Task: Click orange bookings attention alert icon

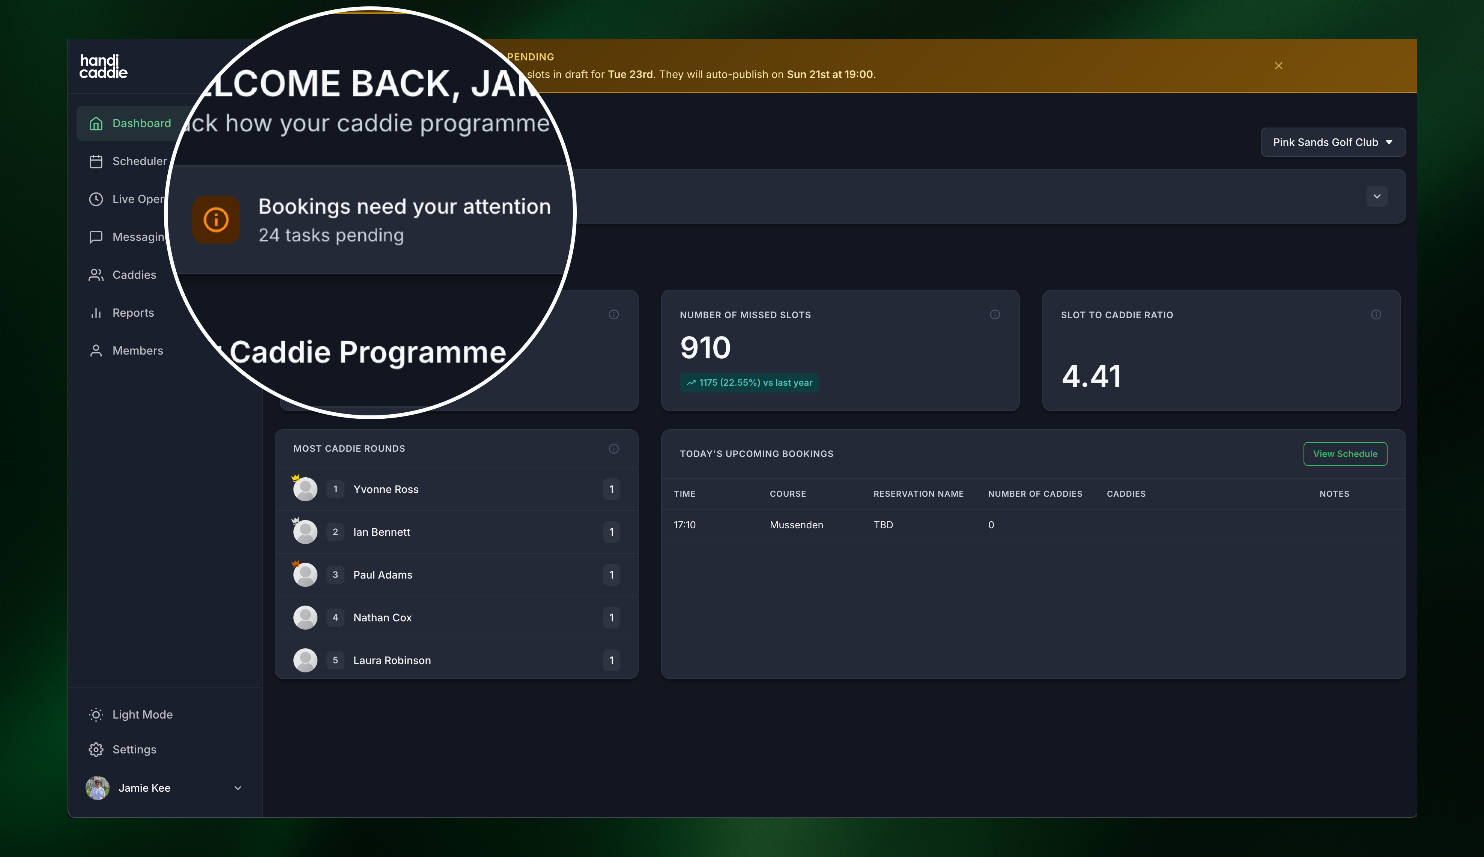Action: pyautogui.click(x=216, y=220)
